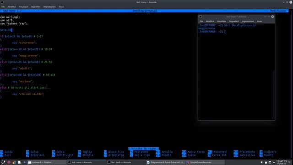Click the Esci shortcut label in nano
Viewport: 293px width, 165px height.
pyautogui.click(x=8, y=155)
